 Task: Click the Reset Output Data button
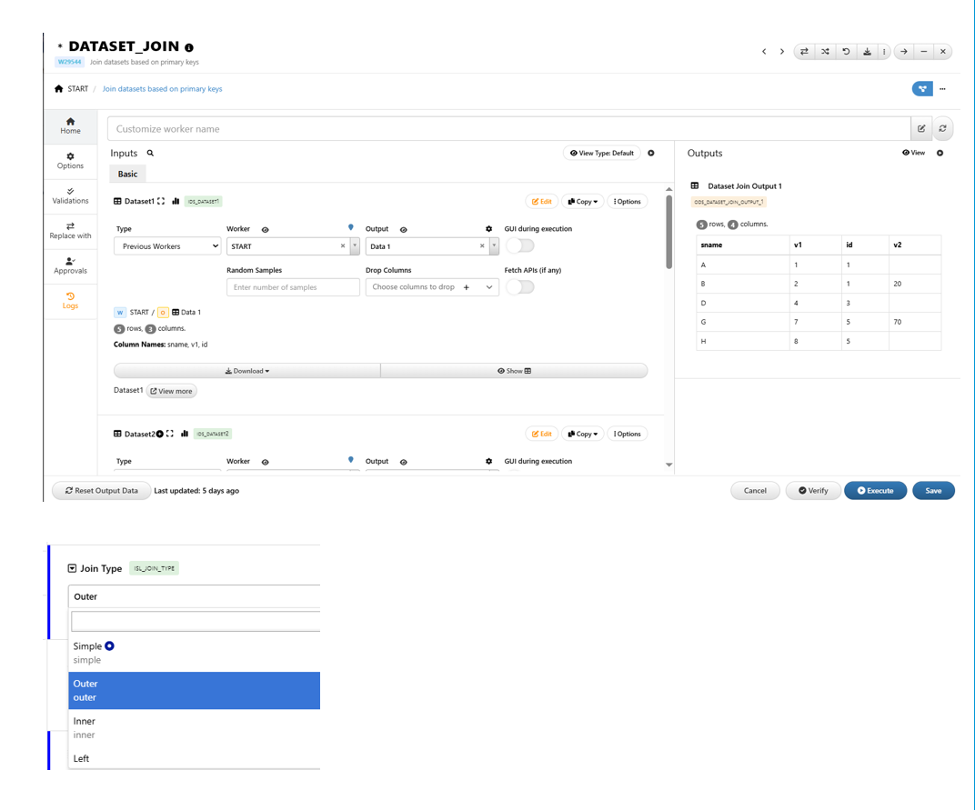pos(101,491)
